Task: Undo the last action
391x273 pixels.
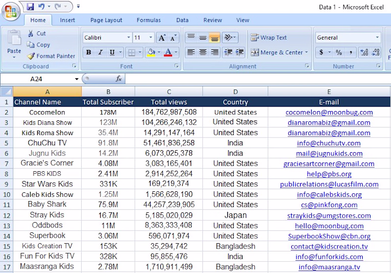Action: tap(42, 6)
